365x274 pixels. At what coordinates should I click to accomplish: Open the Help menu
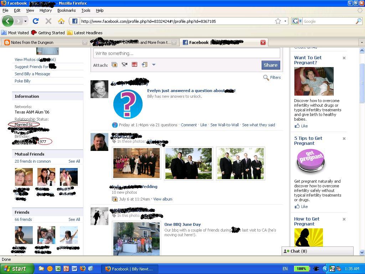tap(100, 10)
